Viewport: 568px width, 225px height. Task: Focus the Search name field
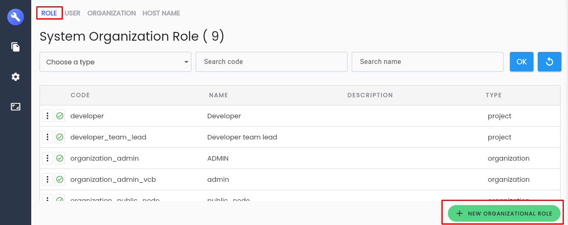(428, 62)
